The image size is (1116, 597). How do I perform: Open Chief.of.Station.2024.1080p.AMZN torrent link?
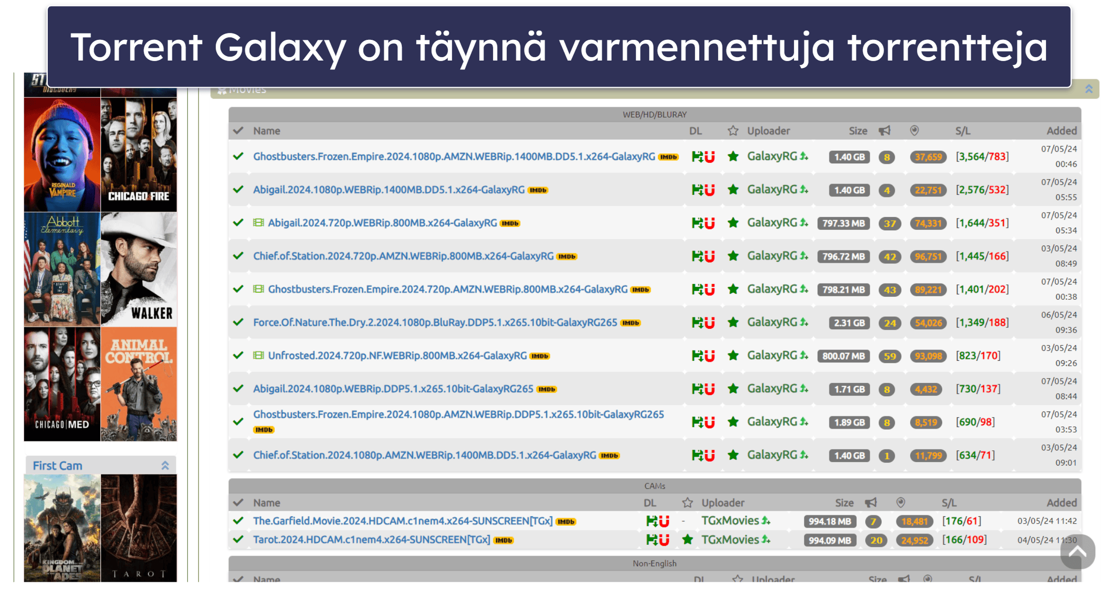[x=425, y=455]
